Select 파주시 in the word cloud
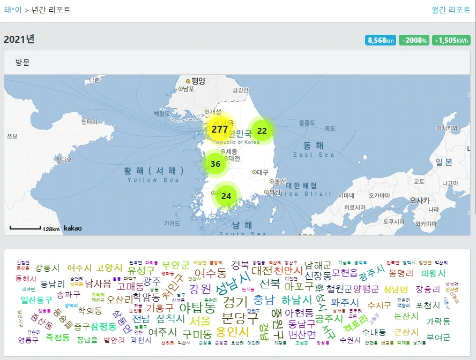This screenshot has height=360, width=476. 345,302
